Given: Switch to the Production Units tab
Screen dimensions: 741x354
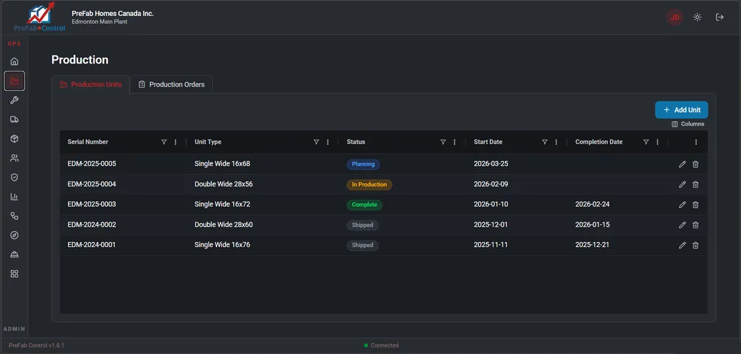Looking at the screenshot, I should [90, 85].
